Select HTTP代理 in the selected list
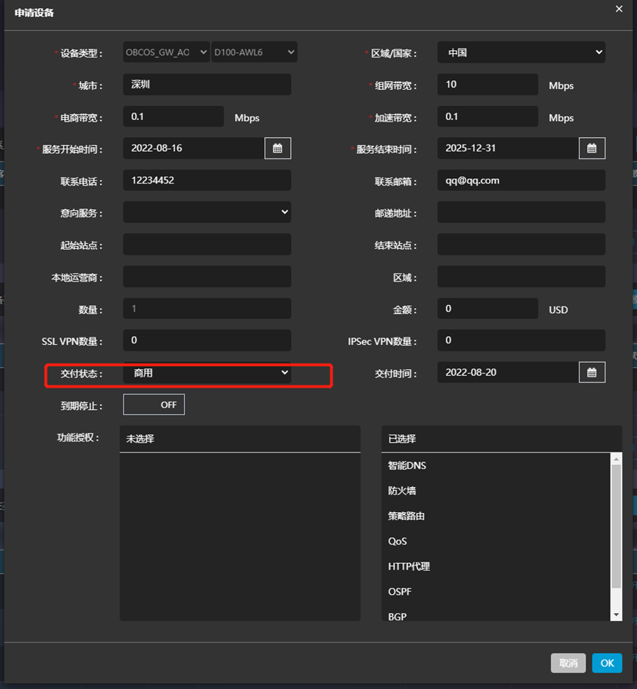This screenshot has height=689, width=637. coord(409,567)
